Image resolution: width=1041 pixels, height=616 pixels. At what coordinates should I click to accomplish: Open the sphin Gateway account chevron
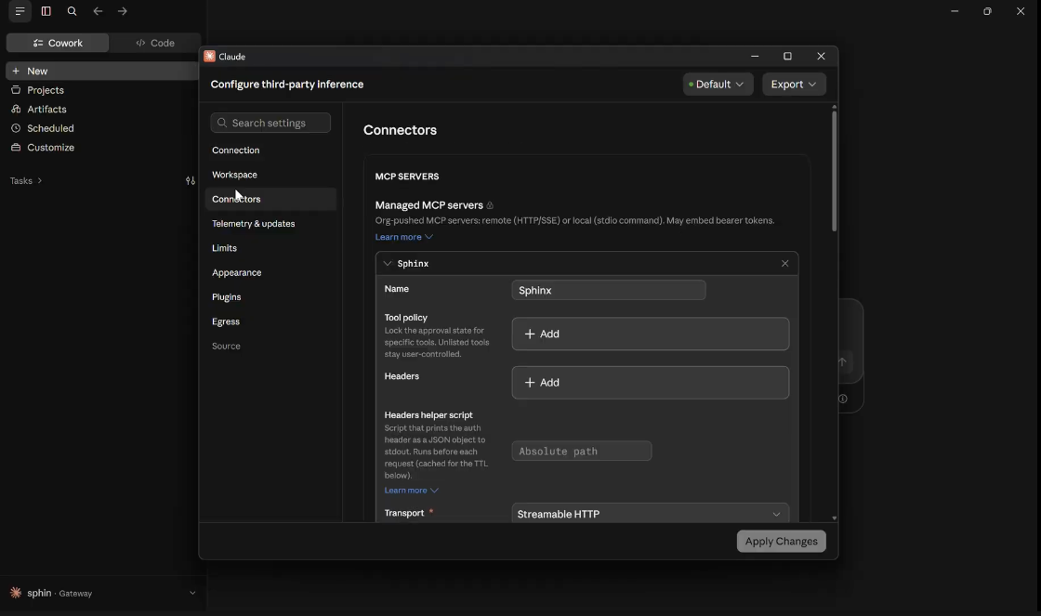(x=192, y=594)
